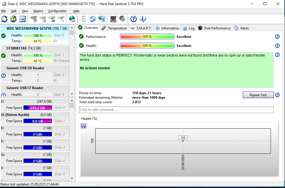Click the globe and monitor toolbar icon
Image resolution: width=285 pixels, height=188 pixels.
pyautogui.click(x=102, y=19)
